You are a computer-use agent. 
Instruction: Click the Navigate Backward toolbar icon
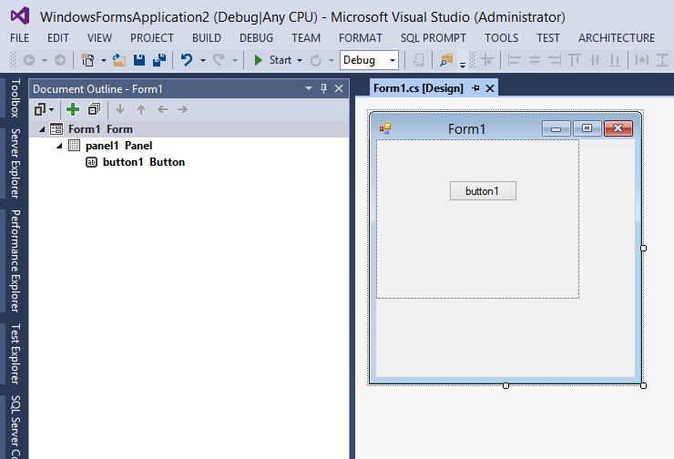pos(29,60)
